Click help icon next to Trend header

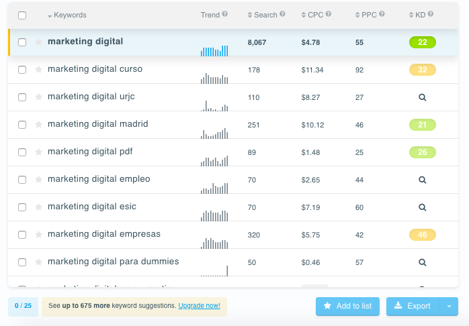[x=224, y=14]
